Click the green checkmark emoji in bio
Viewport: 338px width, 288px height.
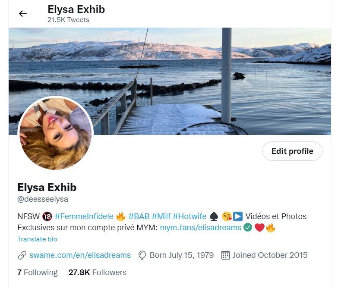tap(248, 228)
